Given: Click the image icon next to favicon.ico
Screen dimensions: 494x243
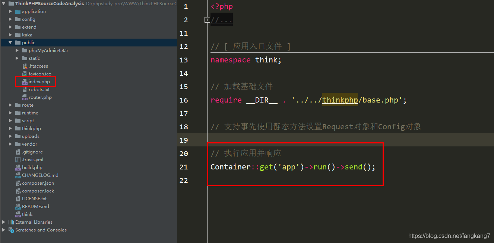Looking at the screenshot, I should click(25, 74).
